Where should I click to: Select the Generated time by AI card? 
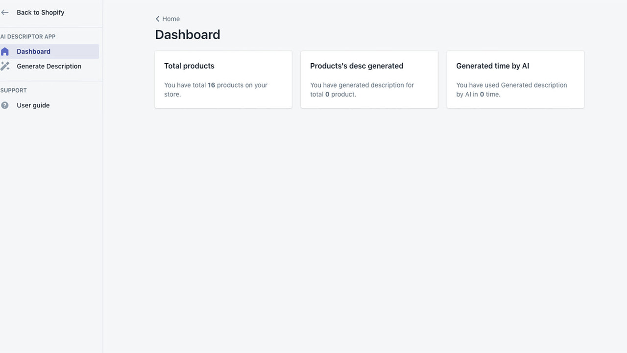(x=515, y=79)
